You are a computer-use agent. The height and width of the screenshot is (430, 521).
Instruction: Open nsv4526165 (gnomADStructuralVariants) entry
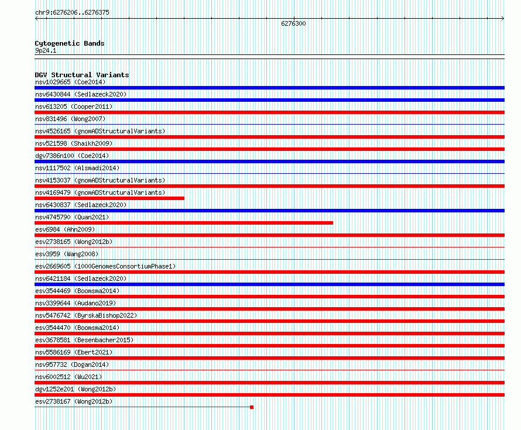click(x=100, y=131)
